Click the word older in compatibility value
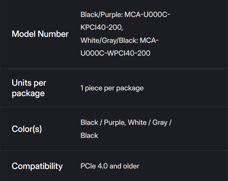The width and height of the screenshot is (228, 181). pos(131,166)
